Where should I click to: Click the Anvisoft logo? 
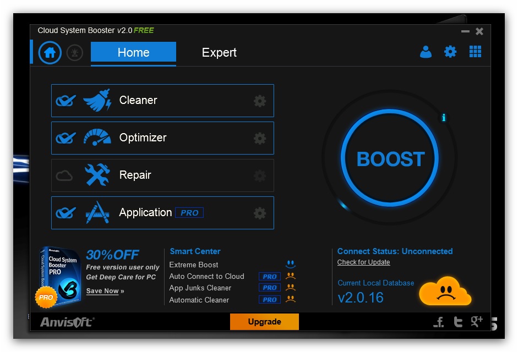pos(67,322)
